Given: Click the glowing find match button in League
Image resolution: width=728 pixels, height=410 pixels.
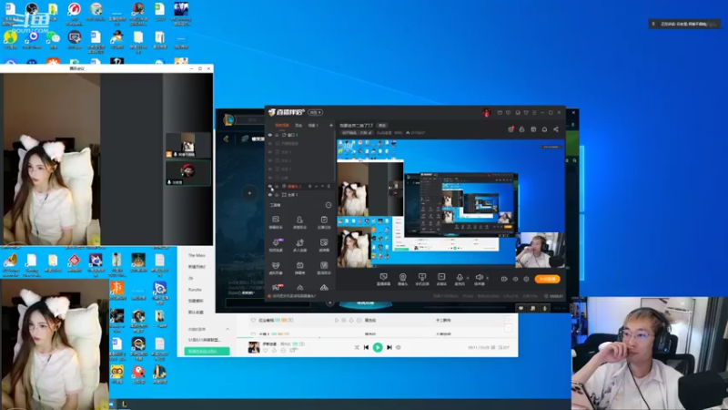Looking at the screenshot, I should pos(366,303).
